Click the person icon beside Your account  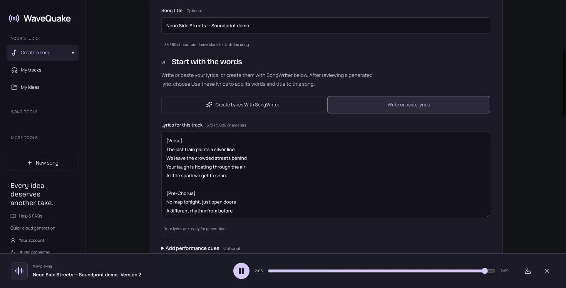[13, 240]
